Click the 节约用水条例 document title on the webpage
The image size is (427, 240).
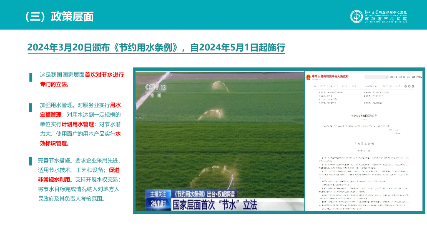click(x=364, y=144)
